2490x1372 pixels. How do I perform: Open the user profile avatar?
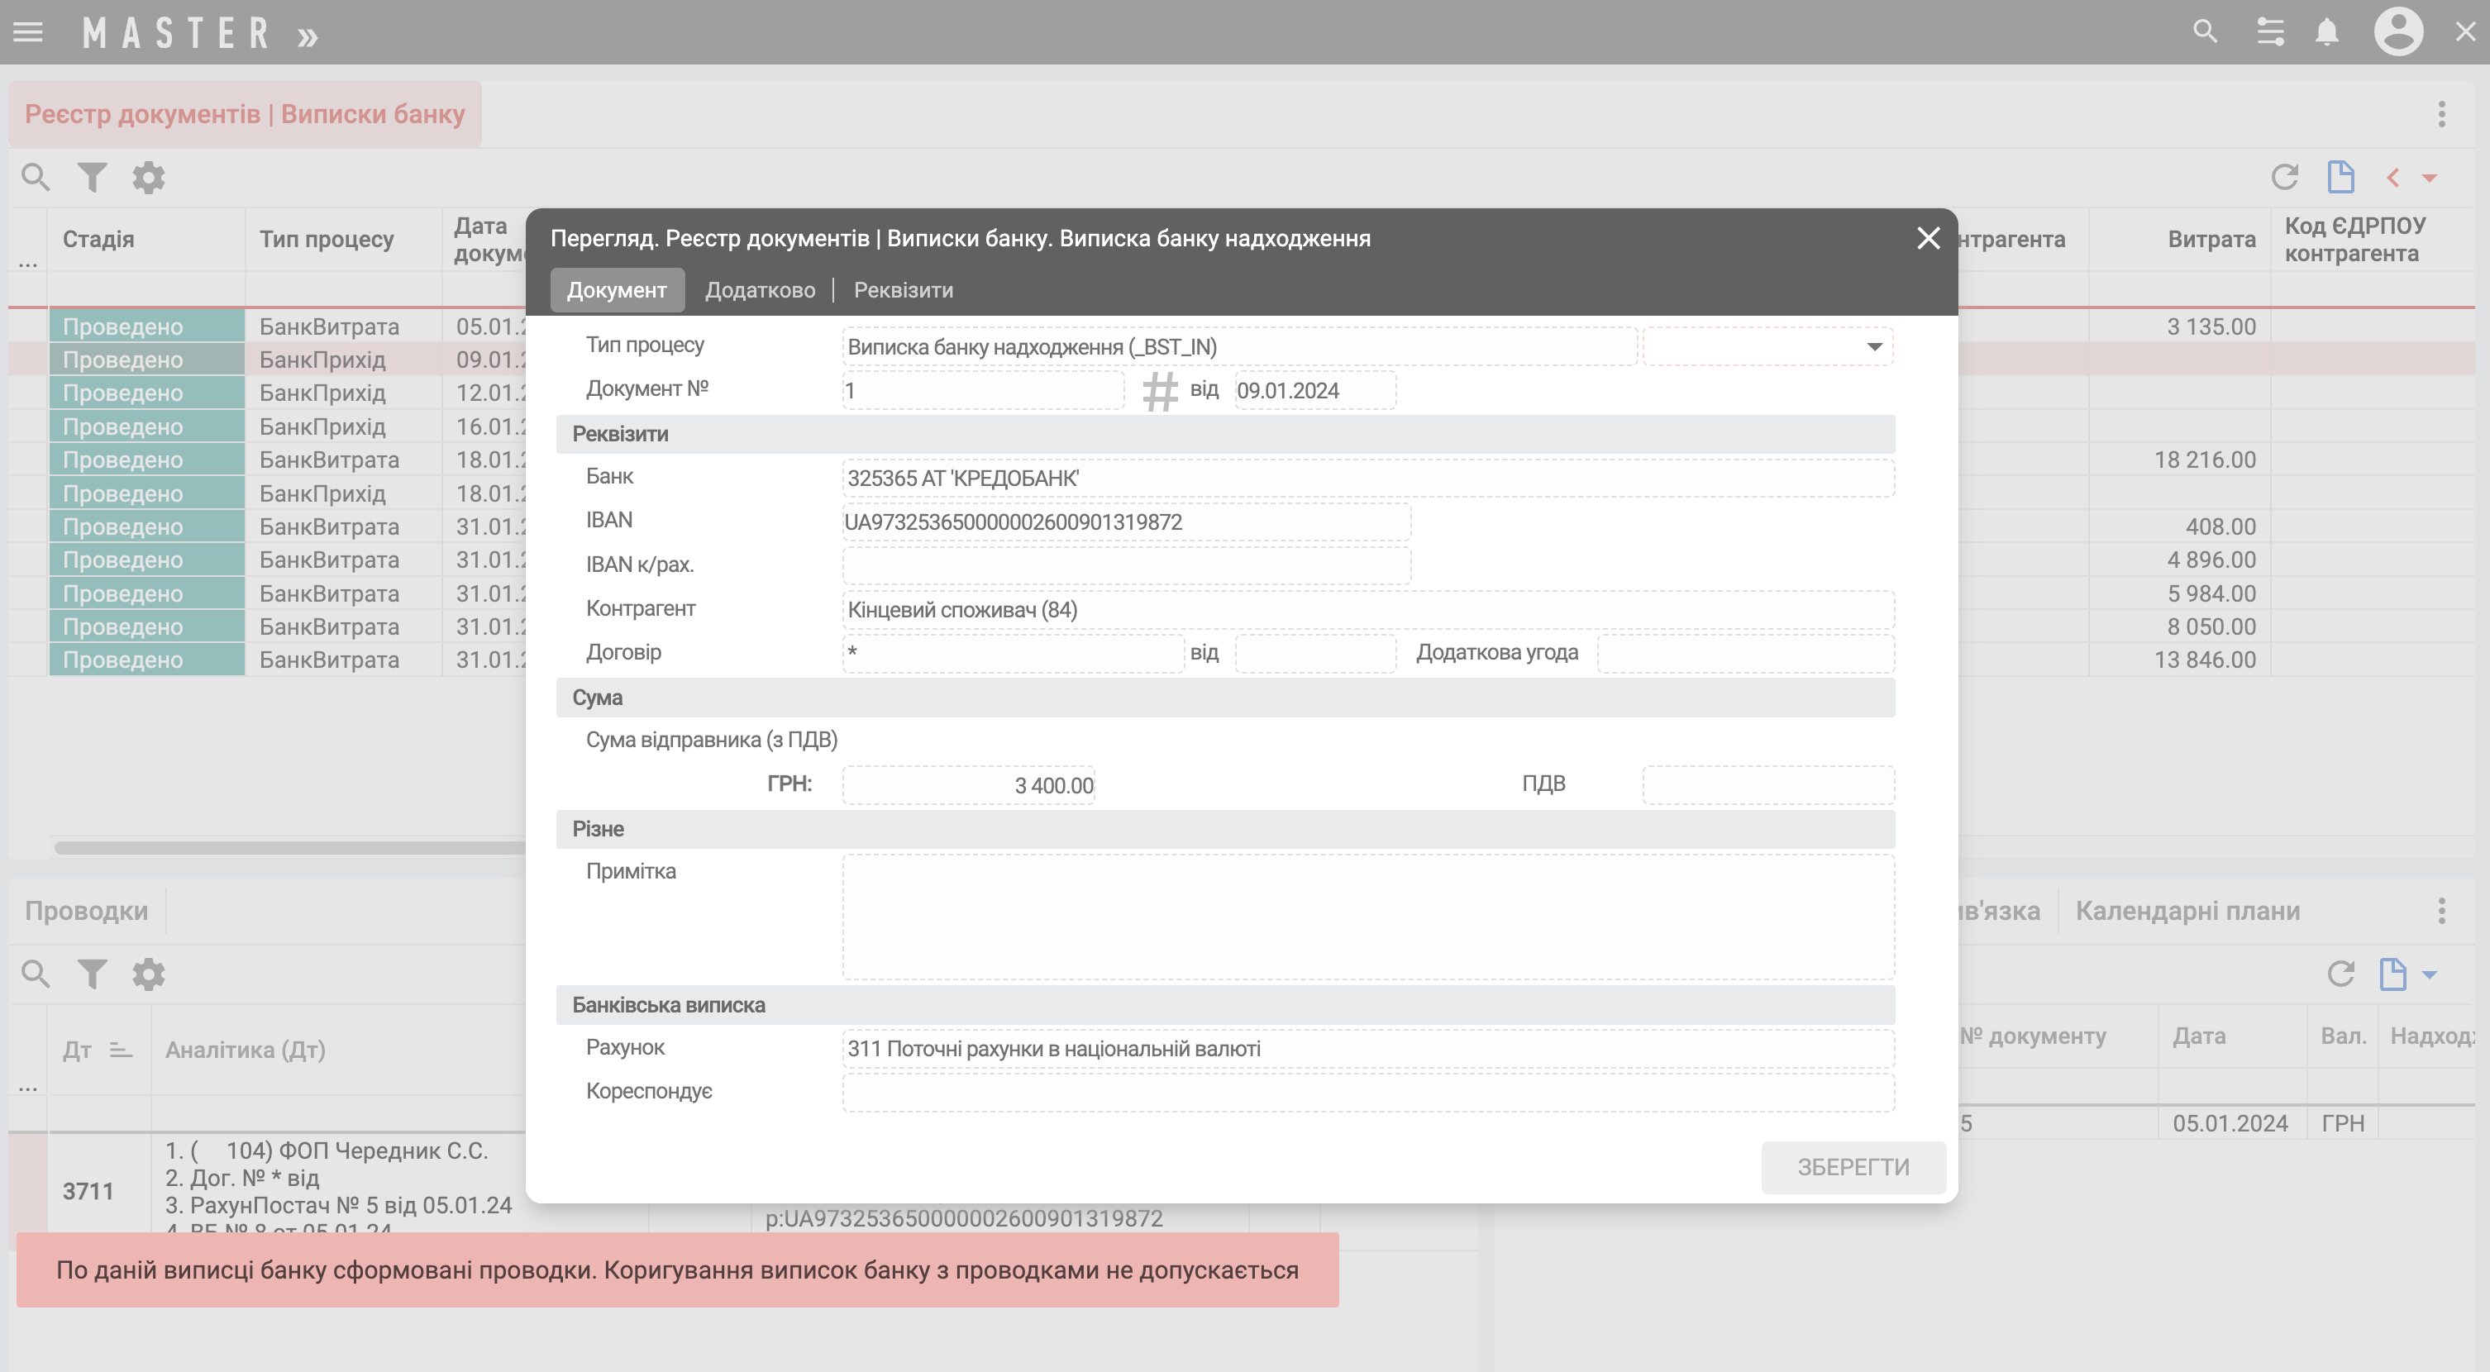(x=2397, y=32)
